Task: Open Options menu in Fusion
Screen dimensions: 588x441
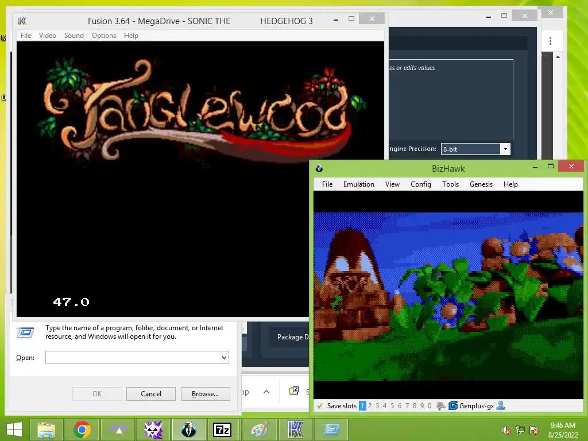Action: click(104, 36)
